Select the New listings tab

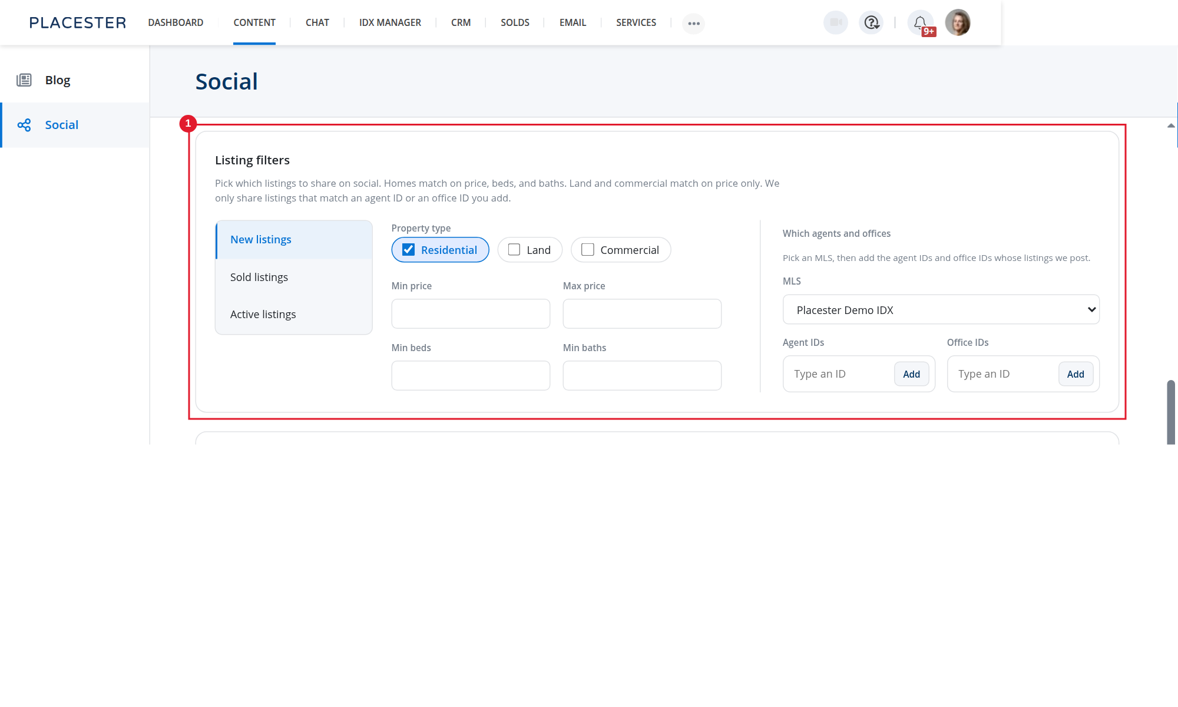click(x=294, y=240)
